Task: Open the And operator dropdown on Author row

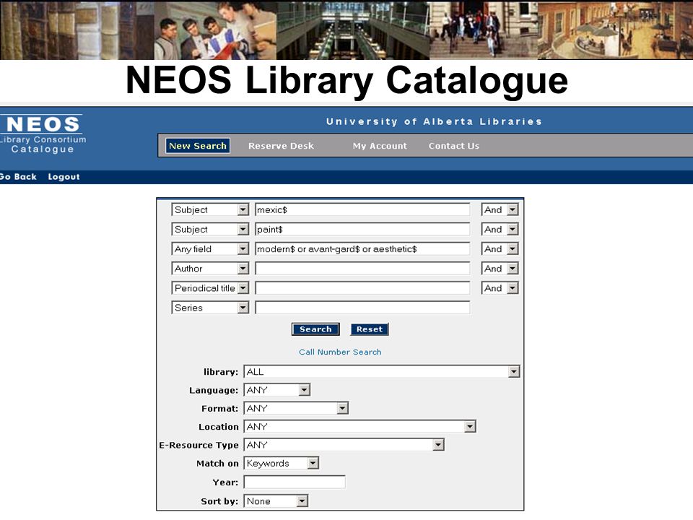Action: (x=500, y=269)
